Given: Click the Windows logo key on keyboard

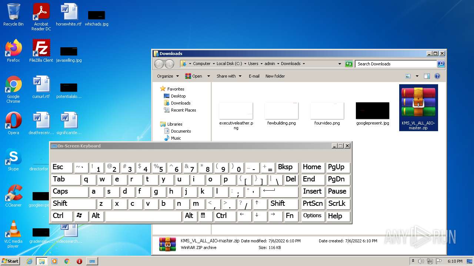Looking at the screenshot, I should click(x=81, y=216).
